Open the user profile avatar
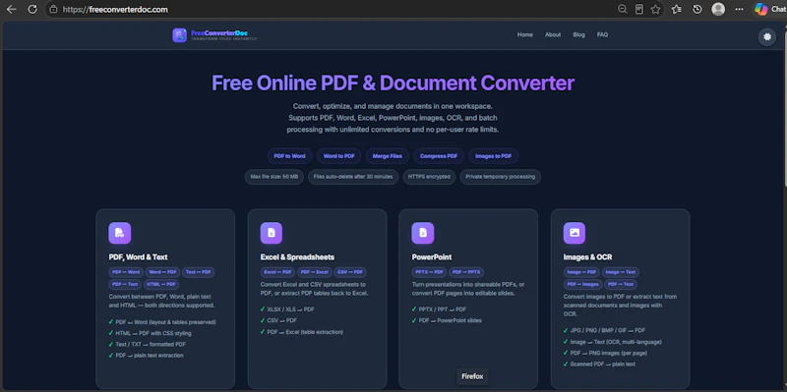787x392 pixels. point(718,9)
